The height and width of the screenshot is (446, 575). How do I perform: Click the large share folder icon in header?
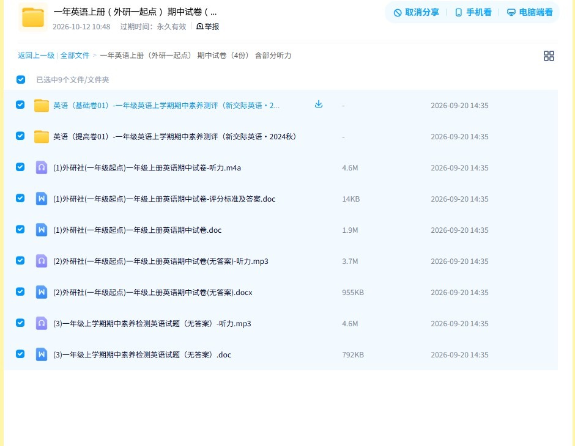click(x=32, y=17)
